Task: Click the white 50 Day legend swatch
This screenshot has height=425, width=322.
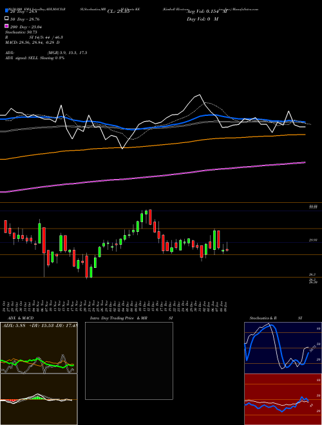Action: point(6,19)
